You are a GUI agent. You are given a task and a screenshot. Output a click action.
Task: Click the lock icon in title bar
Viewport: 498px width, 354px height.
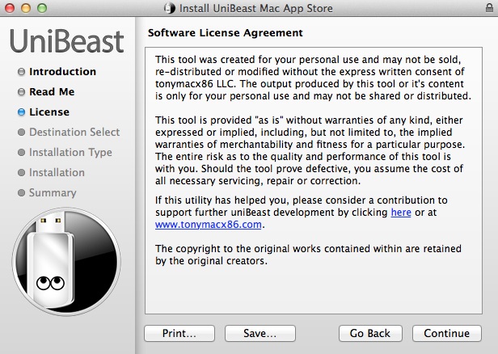click(x=489, y=7)
